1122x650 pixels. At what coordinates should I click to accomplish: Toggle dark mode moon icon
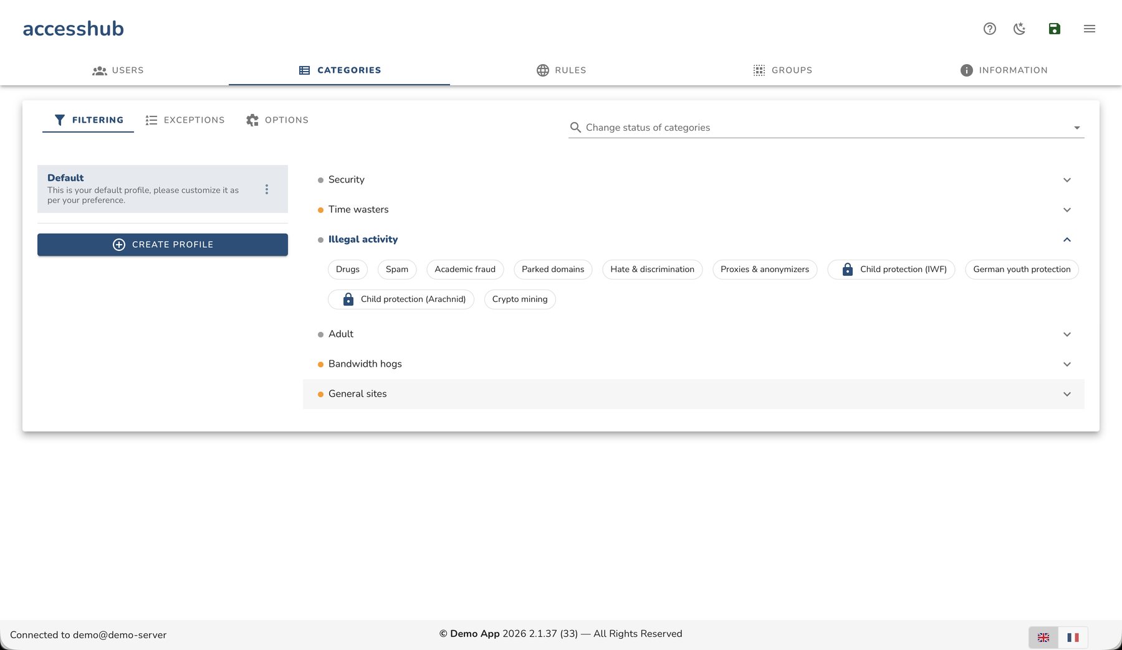(x=1020, y=29)
